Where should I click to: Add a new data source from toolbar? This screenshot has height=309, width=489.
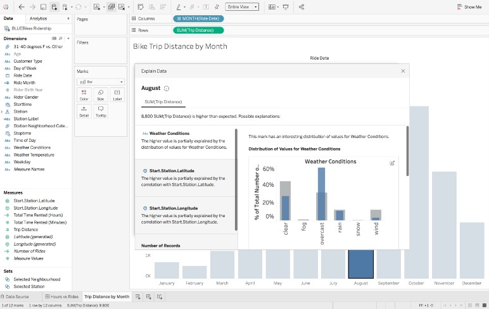pos(54,7)
